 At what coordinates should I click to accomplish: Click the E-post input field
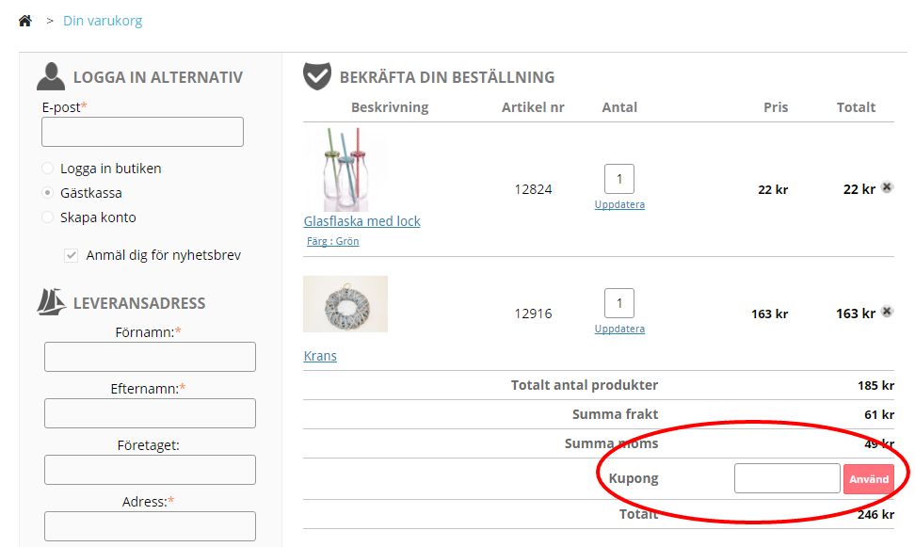point(142,132)
